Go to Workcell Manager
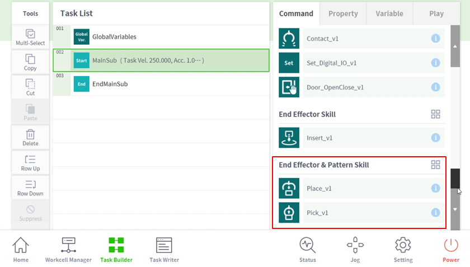This screenshot has height=267, width=470. (68, 250)
